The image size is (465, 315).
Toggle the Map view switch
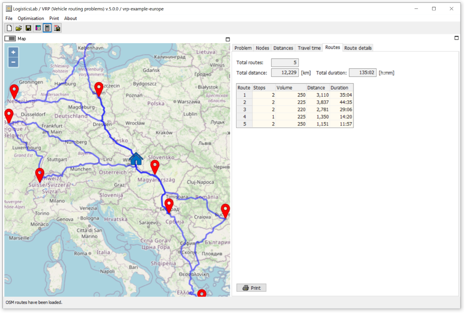pyautogui.click(x=10, y=38)
